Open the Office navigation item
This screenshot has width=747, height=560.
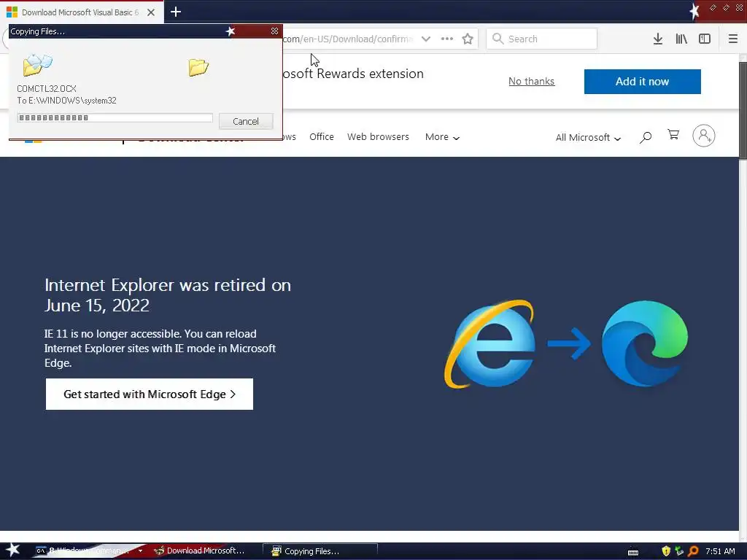pos(322,137)
